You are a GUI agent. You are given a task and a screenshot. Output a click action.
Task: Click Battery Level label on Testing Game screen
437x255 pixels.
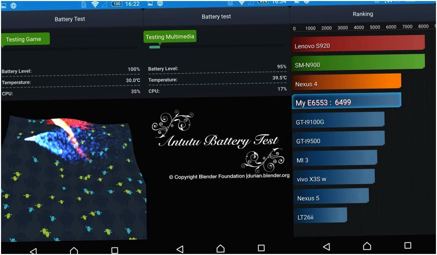tap(16, 71)
